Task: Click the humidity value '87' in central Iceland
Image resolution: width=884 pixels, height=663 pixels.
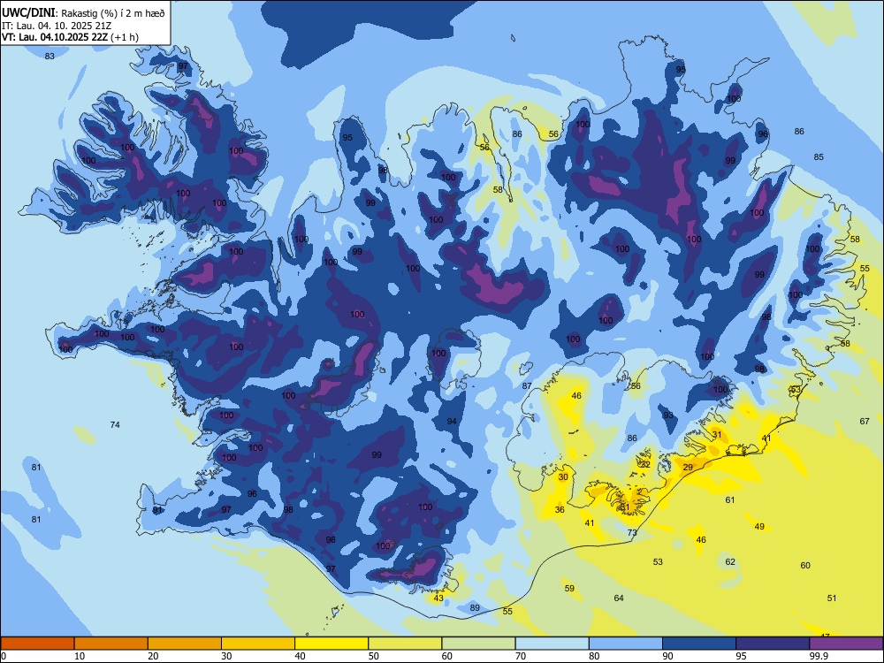Action: (527, 386)
